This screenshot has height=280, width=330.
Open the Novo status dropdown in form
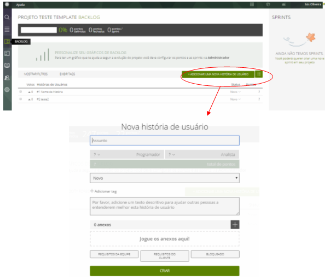click(x=164, y=178)
